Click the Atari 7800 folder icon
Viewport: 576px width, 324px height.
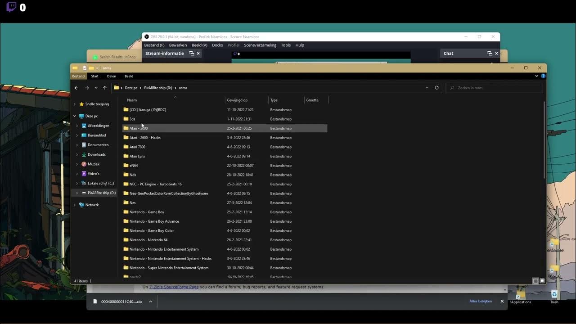pyautogui.click(x=126, y=147)
